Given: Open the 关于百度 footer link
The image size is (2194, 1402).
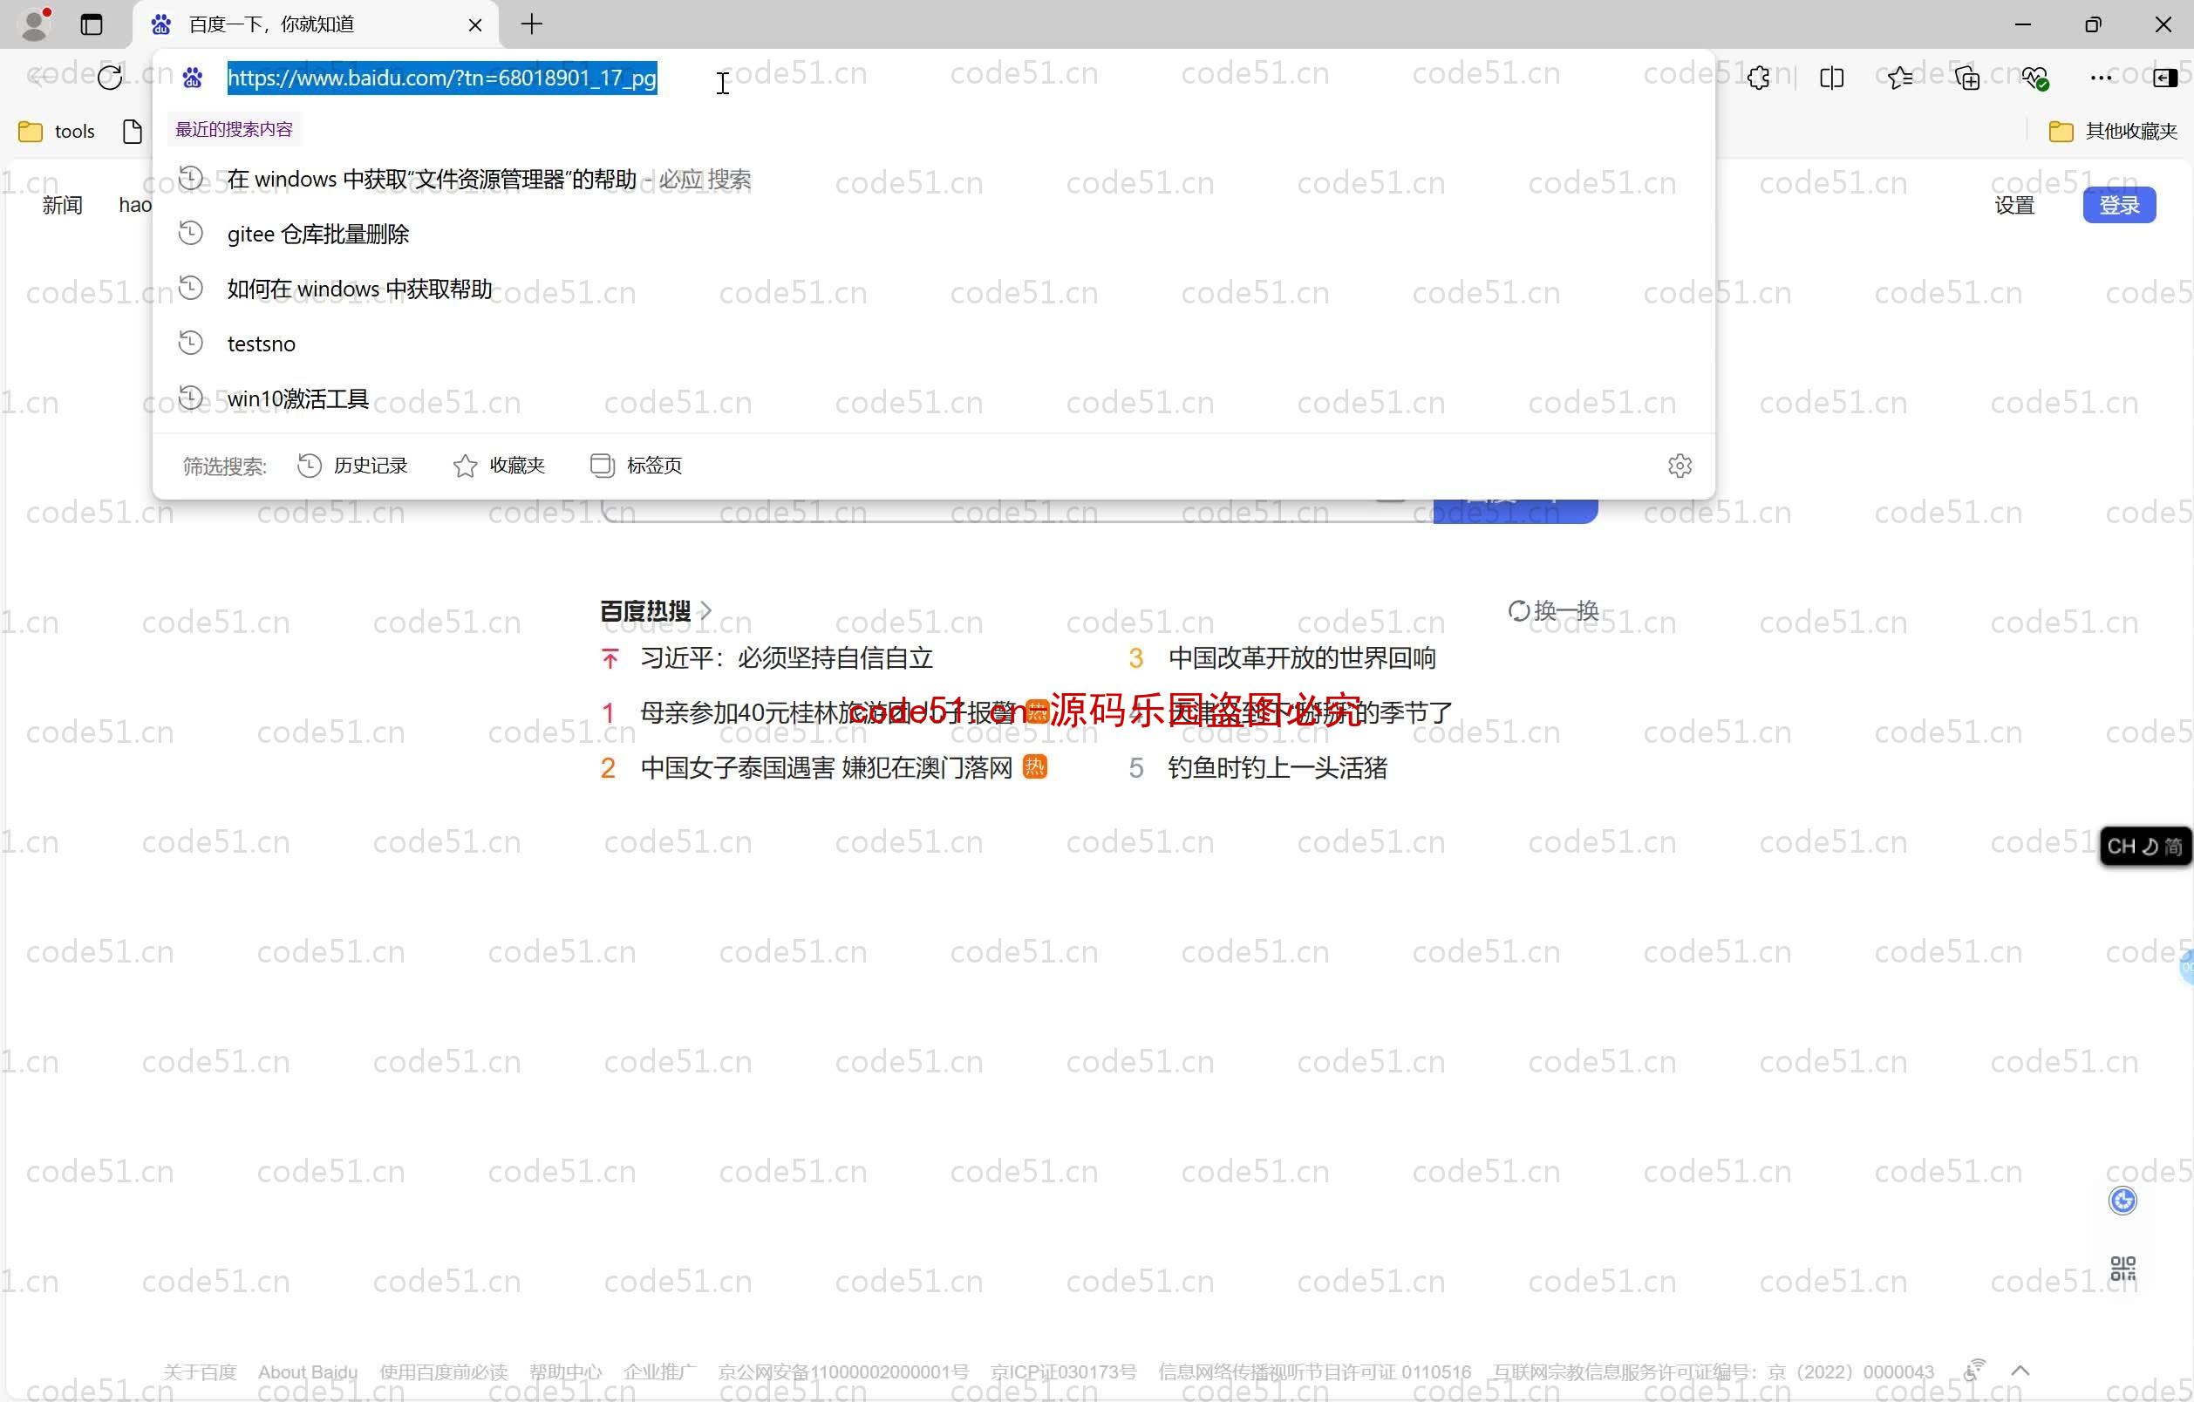Looking at the screenshot, I should point(200,1372).
